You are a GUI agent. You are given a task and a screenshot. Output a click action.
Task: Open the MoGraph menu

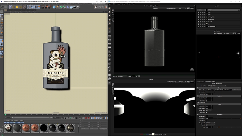63,4
